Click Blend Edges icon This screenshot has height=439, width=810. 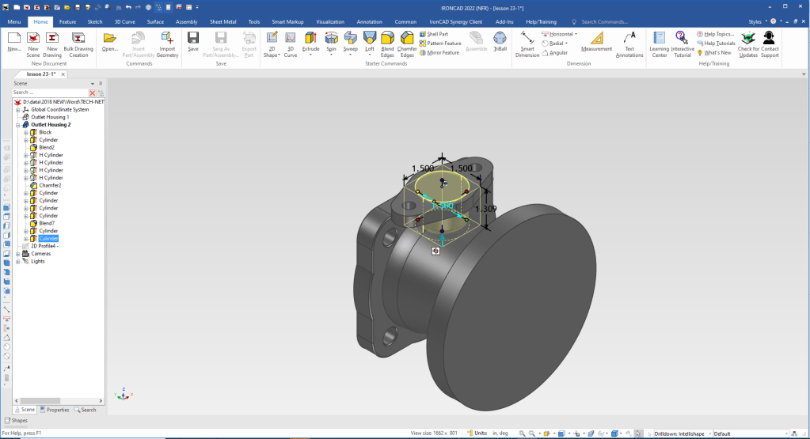point(387,38)
